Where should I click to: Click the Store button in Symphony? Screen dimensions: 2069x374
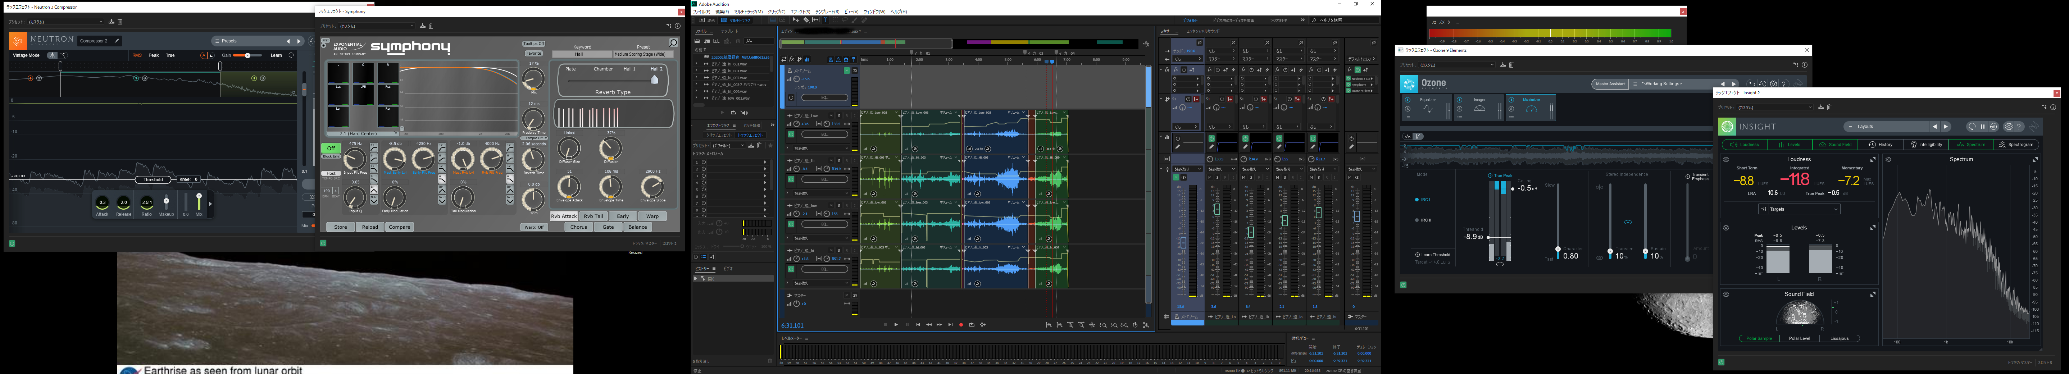tap(341, 227)
